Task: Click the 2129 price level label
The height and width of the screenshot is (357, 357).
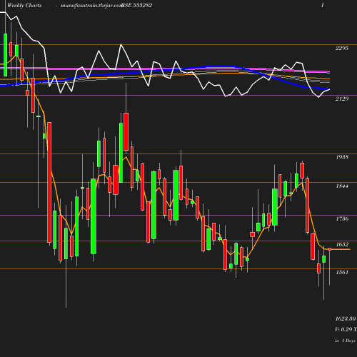Action: coord(342,99)
